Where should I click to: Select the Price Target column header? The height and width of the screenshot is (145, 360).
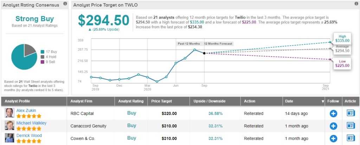click(161, 101)
